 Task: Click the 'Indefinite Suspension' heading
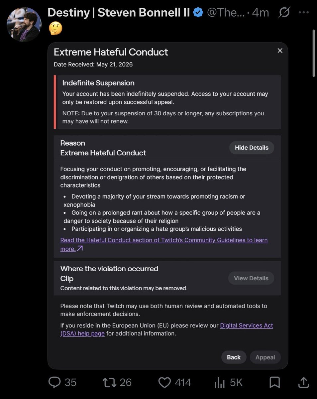coord(98,83)
